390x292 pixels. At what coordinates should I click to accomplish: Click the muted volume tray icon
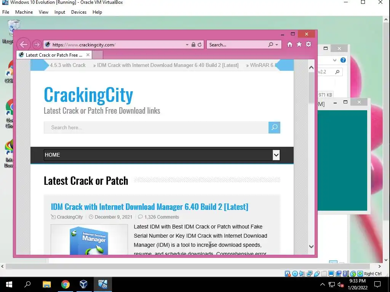[340, 284]
